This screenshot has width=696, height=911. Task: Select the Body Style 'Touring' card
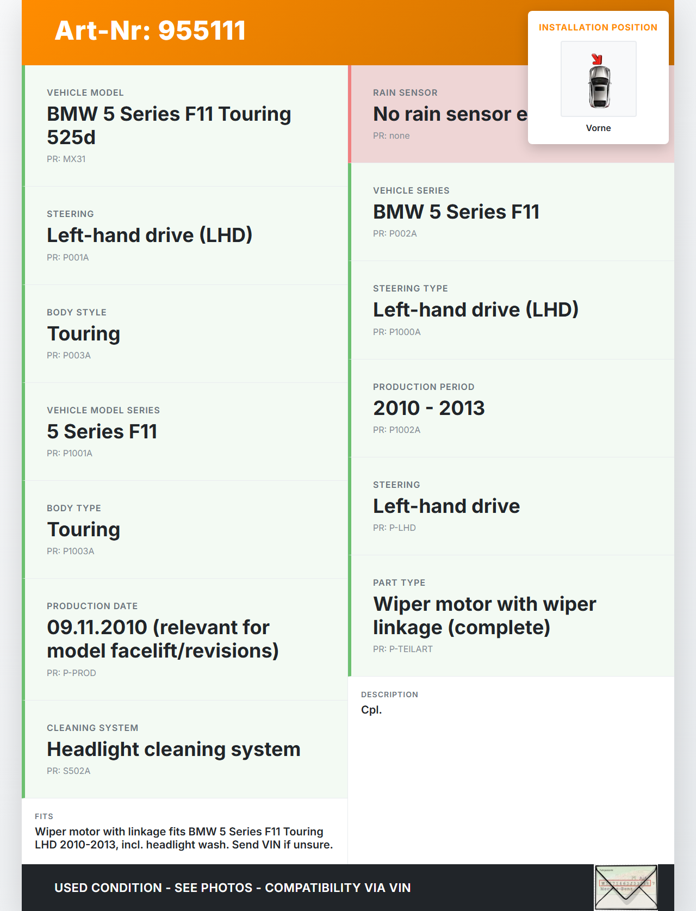click(185, 333)
